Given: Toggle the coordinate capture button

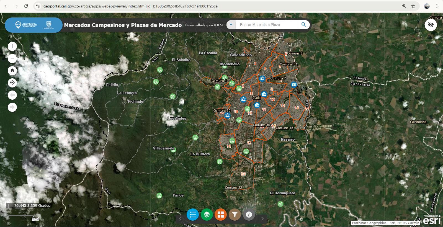Looking at the screenshot, I should pyautogui.click(x=9, y=206).
